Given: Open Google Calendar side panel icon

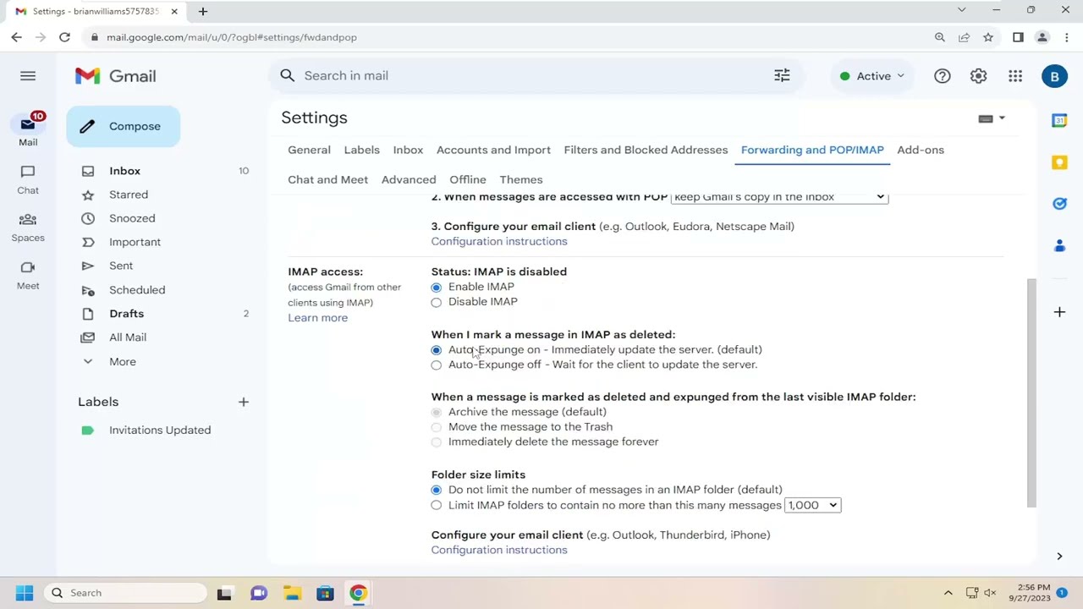Looking at the screenshot, I should click(x=1059, y=121).
